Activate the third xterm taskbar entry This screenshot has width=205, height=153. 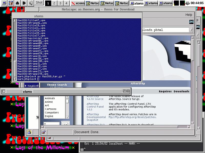166,3
